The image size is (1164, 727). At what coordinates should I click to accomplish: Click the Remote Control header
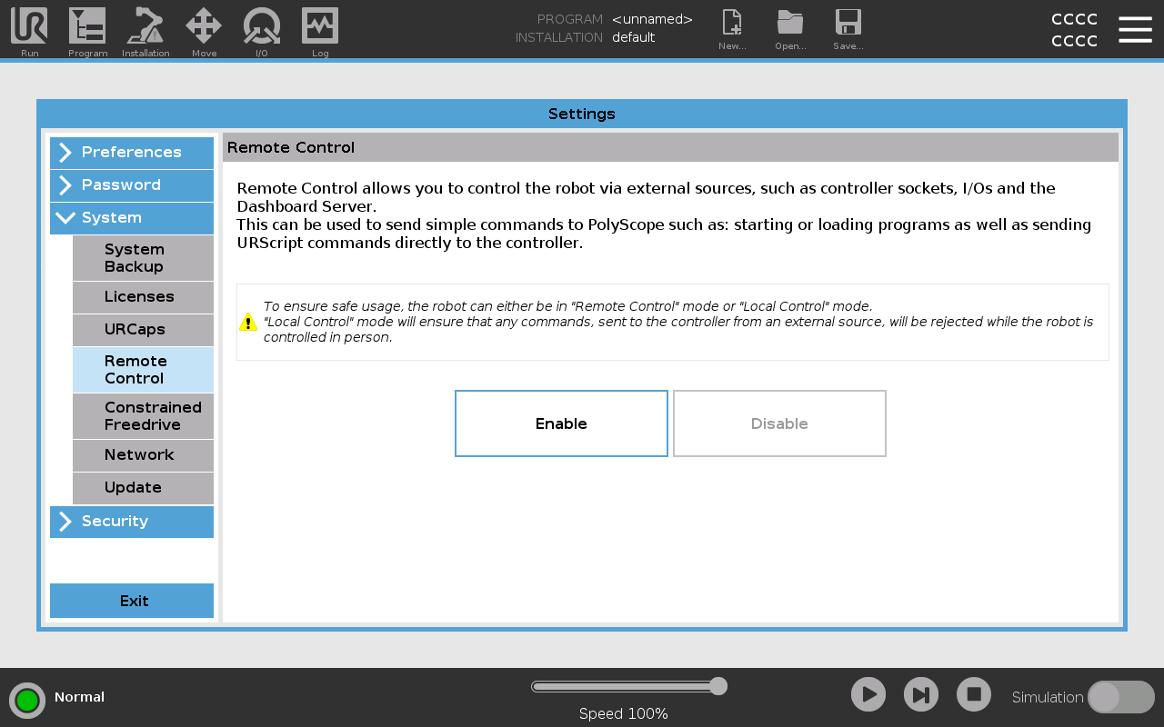(x=670, y=147)
